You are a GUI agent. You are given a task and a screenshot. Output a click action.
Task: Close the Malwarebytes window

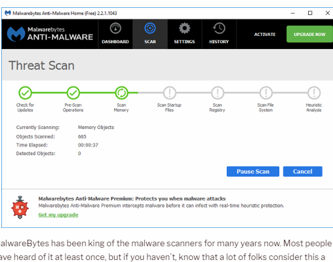tap(328, 13)
